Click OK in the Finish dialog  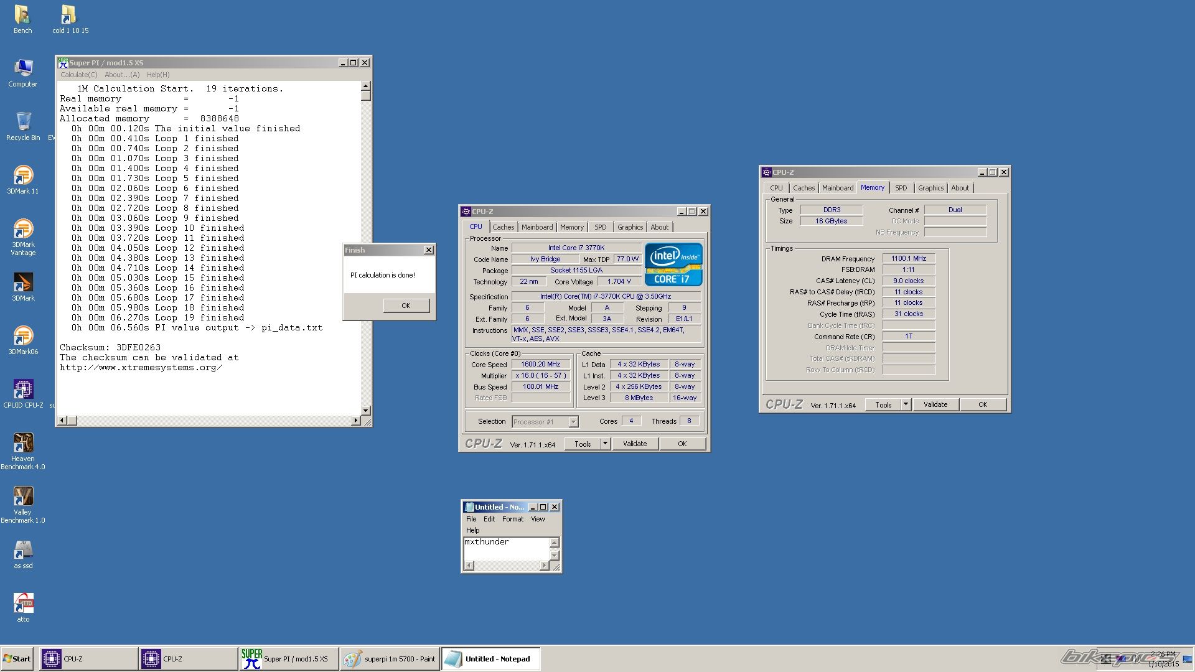406,306
